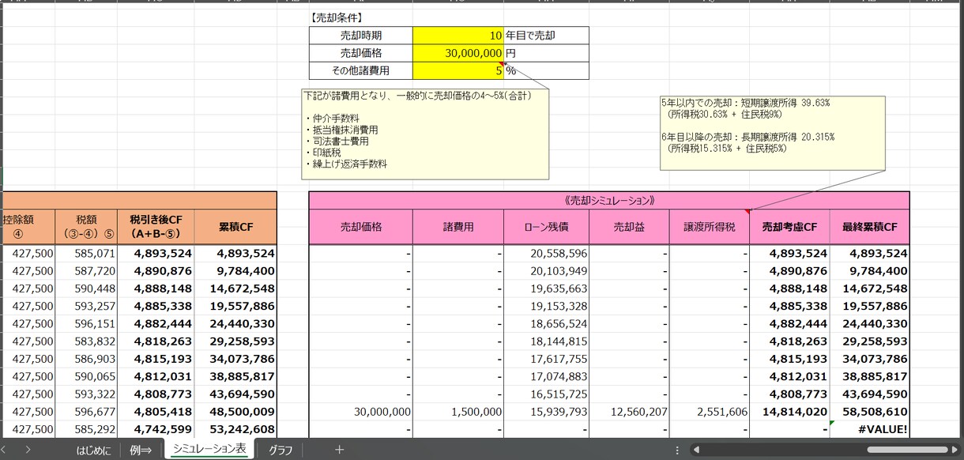Select the yellow その他諸費用 cell showing 5
The width and height of the screenshot is (964, 460).
click(458, 70)
